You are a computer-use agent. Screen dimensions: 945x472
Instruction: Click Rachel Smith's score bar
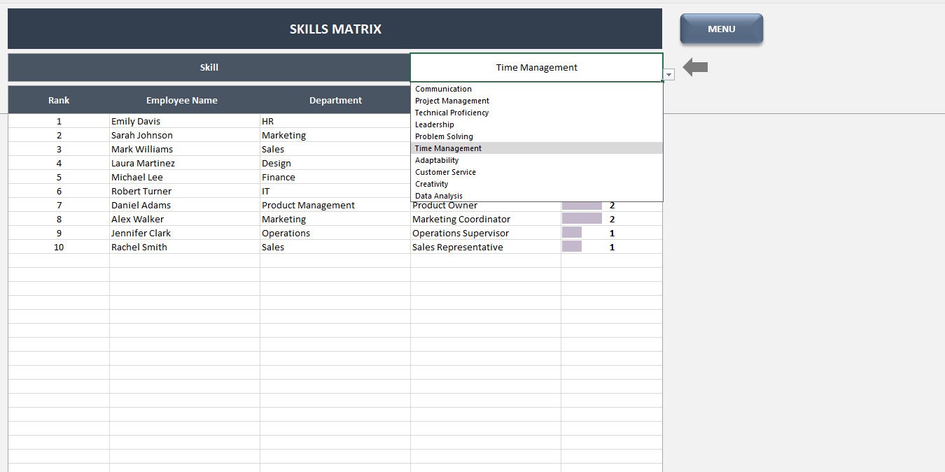click(572, 247)
